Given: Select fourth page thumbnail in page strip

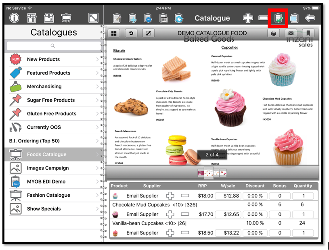Looking at the screenshot, I should (x=223, y=173).
